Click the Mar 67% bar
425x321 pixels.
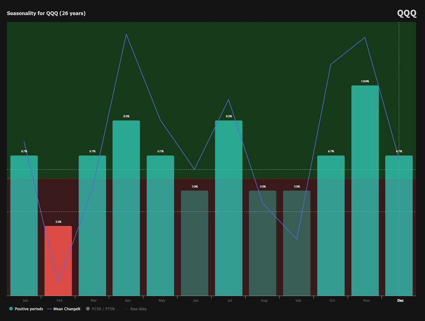[92, 226]
